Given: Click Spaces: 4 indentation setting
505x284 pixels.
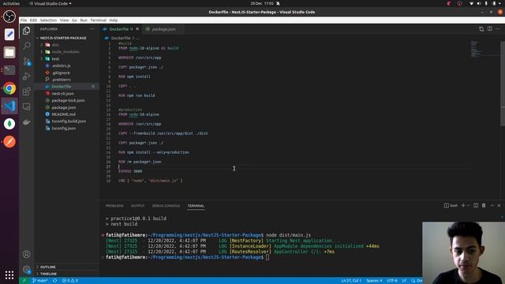Looking at the screenshot, I should pos(374,281).
